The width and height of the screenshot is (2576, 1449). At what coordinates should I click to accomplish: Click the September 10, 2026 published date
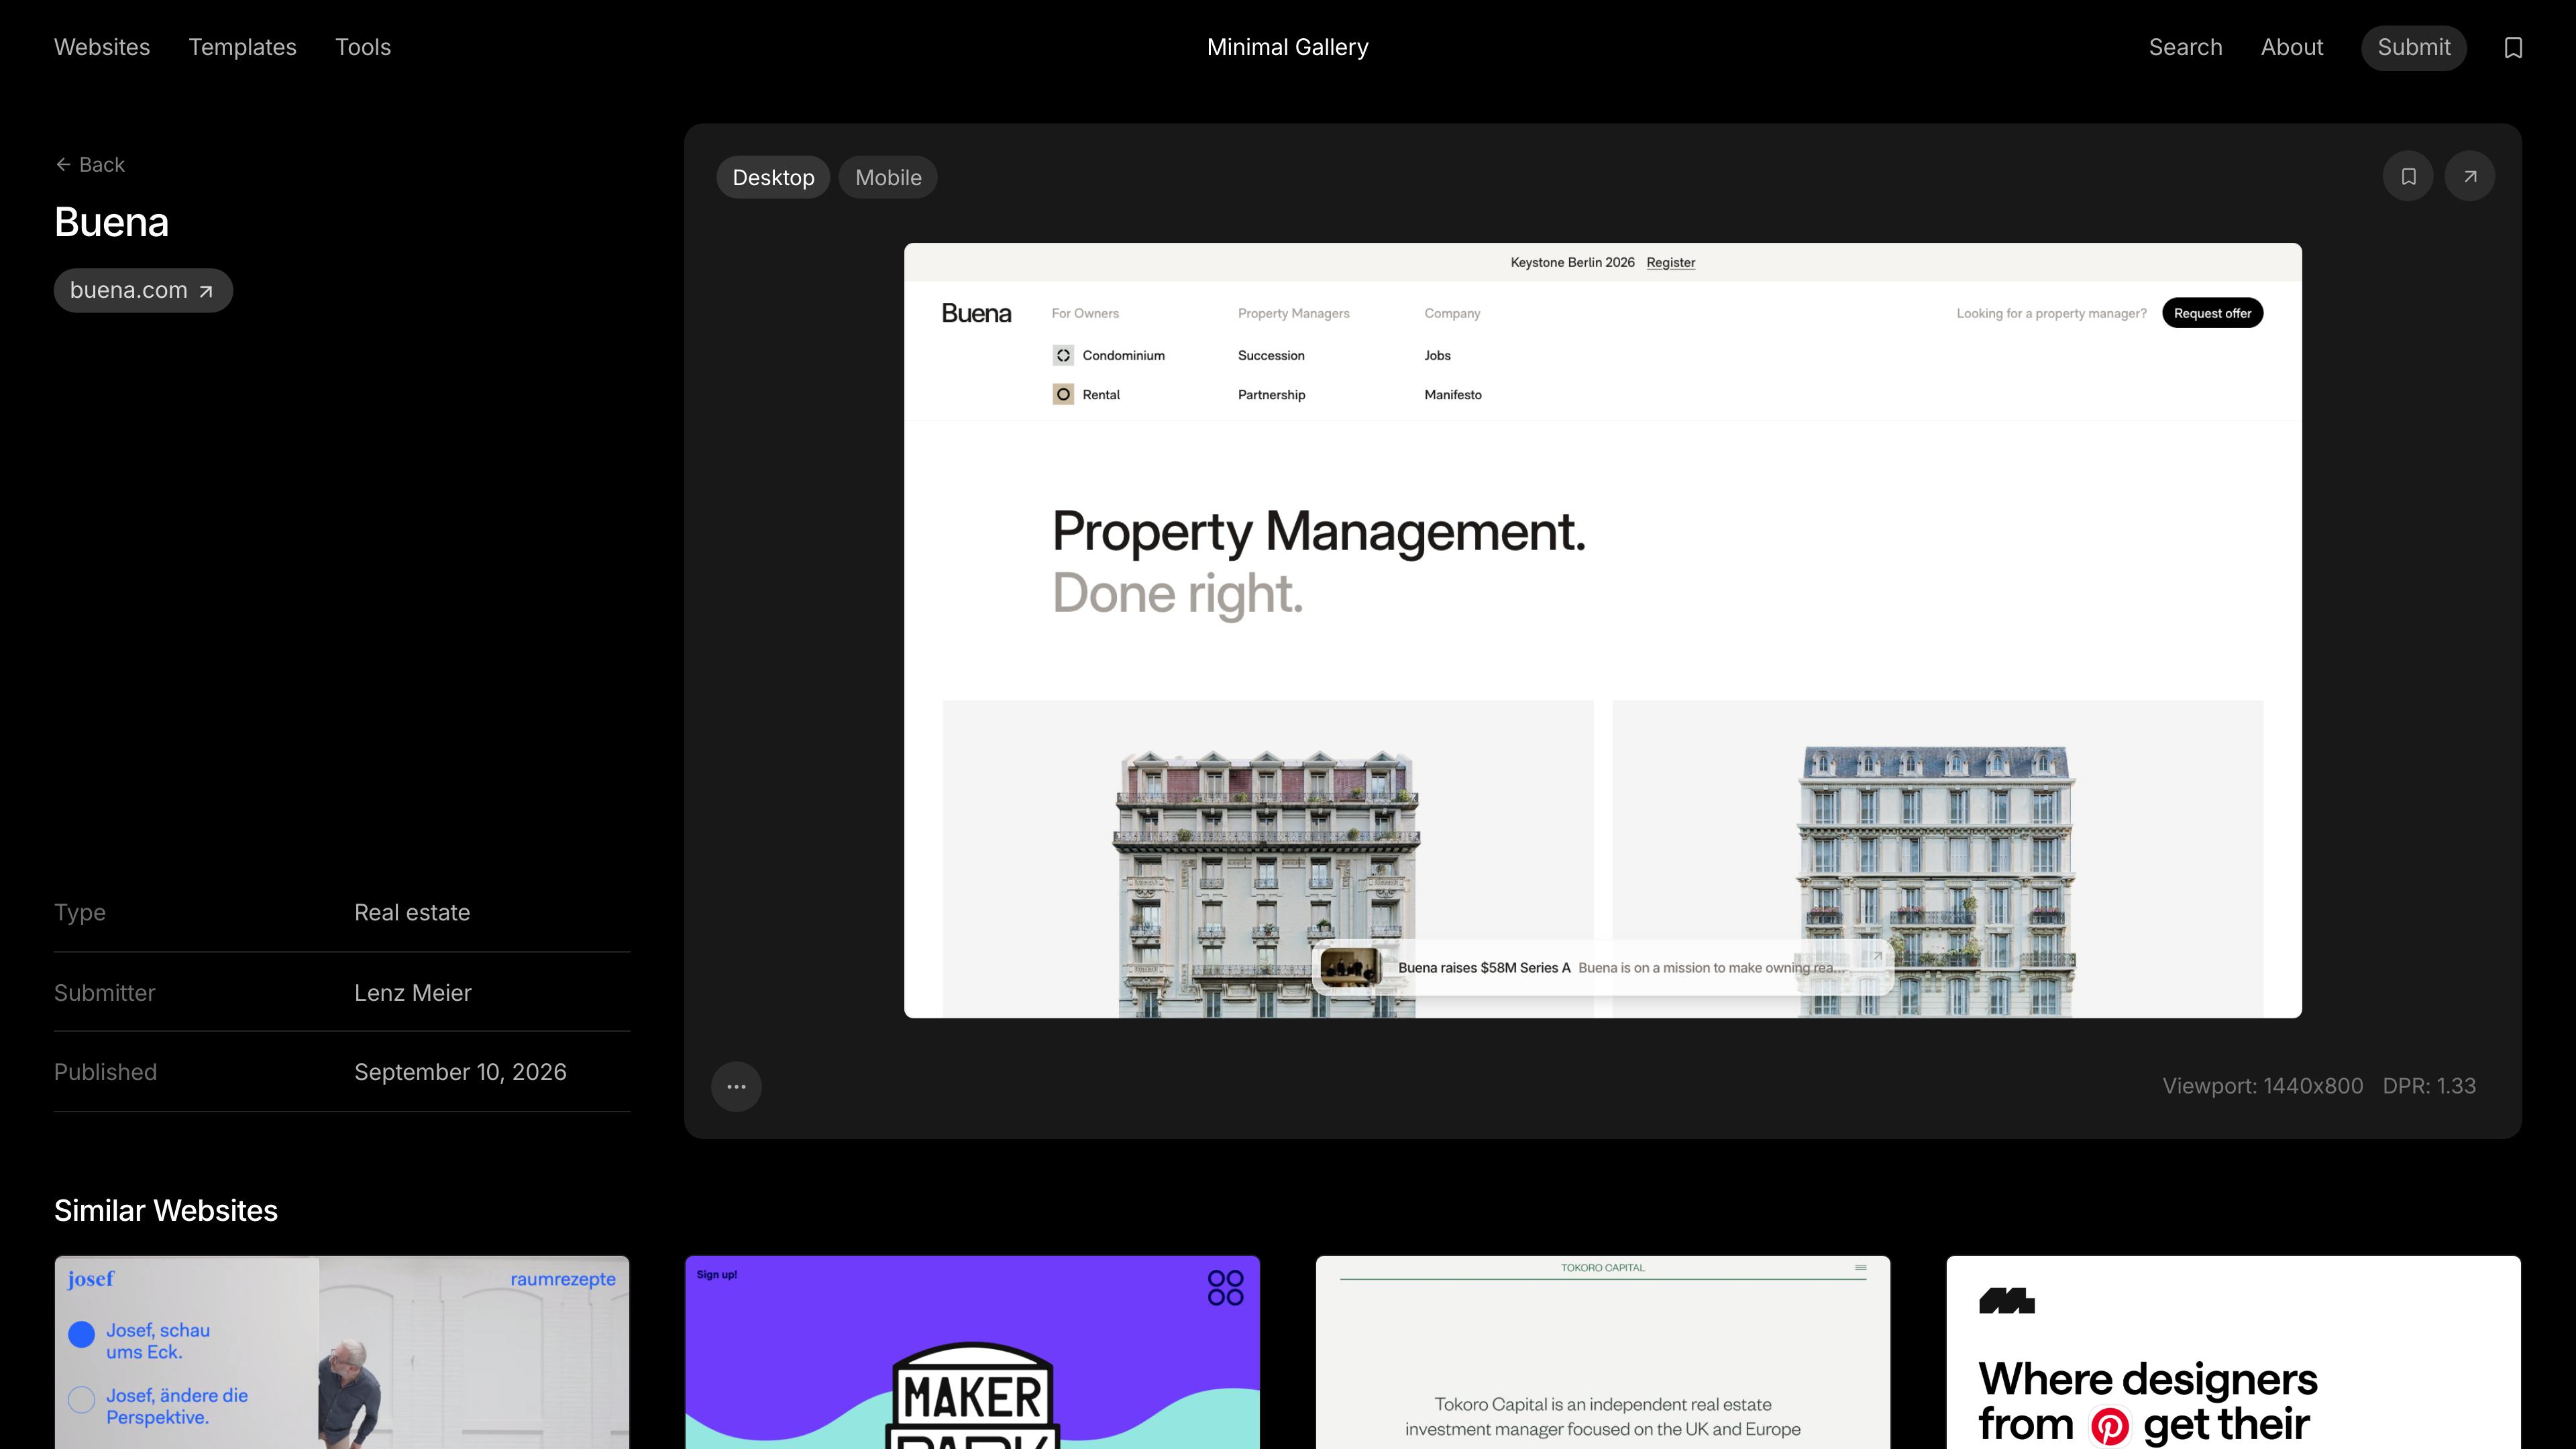(x=460, y=1072)
